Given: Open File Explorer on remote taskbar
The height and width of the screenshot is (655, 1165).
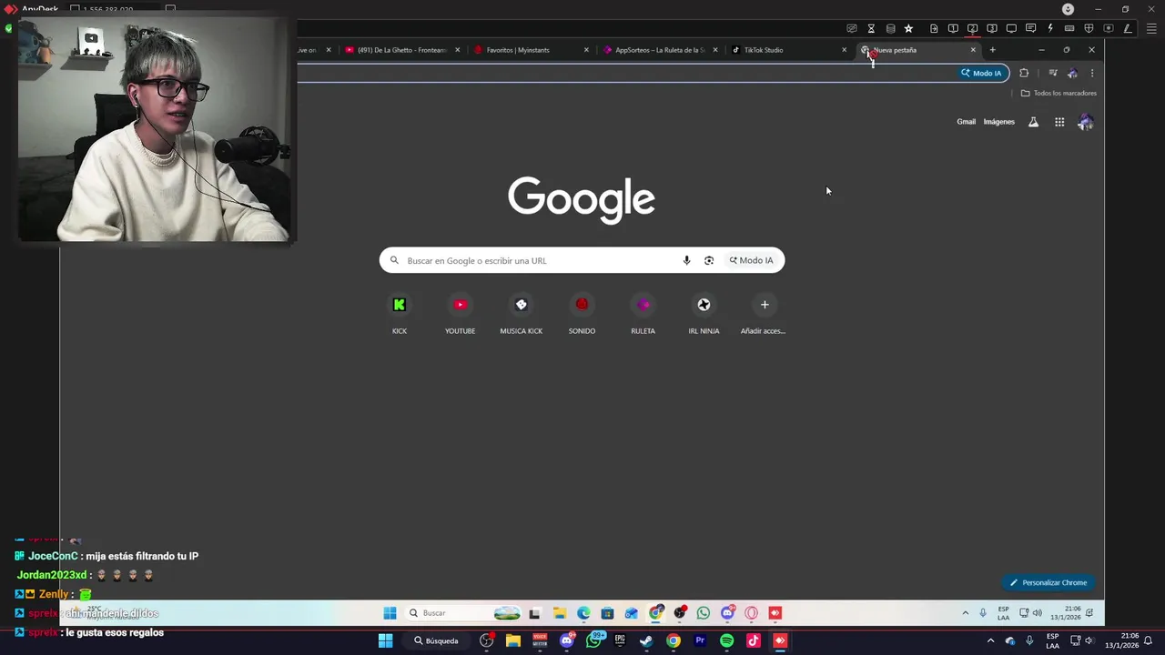Looking at the screenshot, I should tap(560, 613).
